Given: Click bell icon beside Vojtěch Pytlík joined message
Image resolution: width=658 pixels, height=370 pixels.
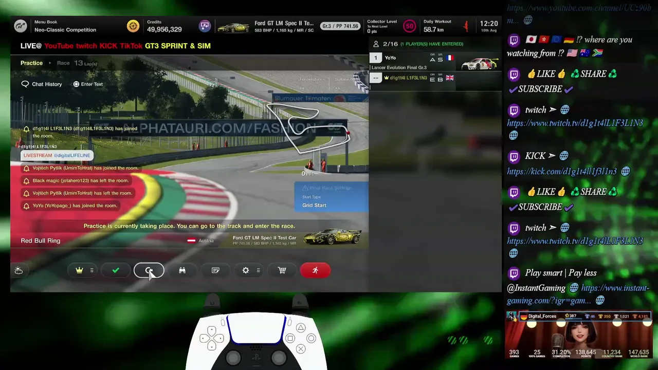Looking at the screenshot, I should pyautogui.click(x=26, y=168).
